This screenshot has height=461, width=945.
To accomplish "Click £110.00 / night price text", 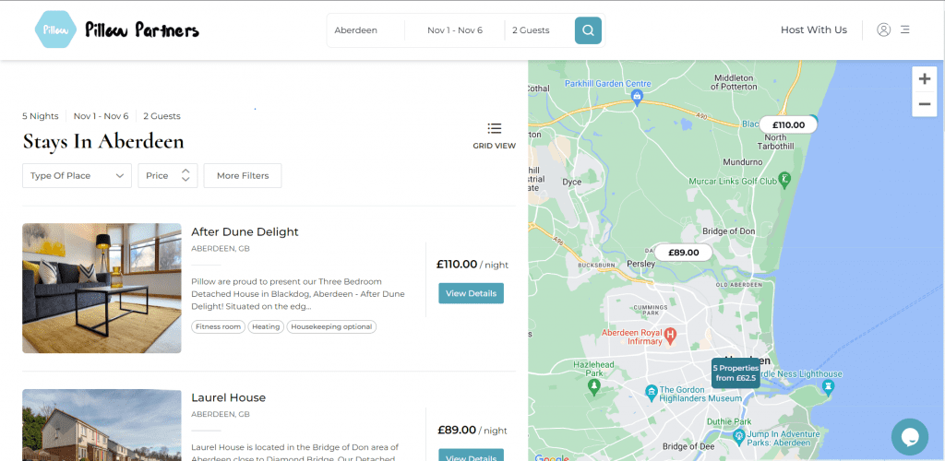I will click(472, 265).
